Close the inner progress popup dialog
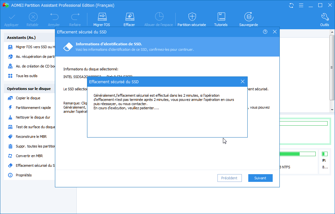The height and width of the screenshot is (214, 335). [242, 82]
